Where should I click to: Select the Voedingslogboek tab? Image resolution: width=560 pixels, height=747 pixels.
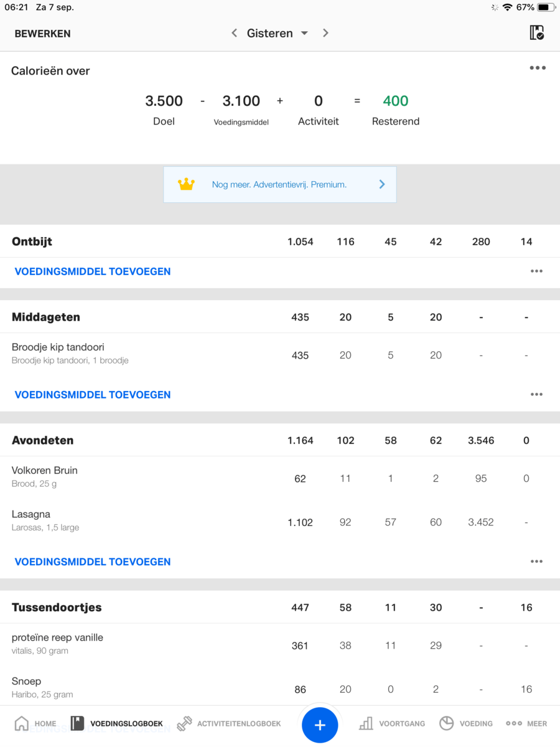click(117, 723)
